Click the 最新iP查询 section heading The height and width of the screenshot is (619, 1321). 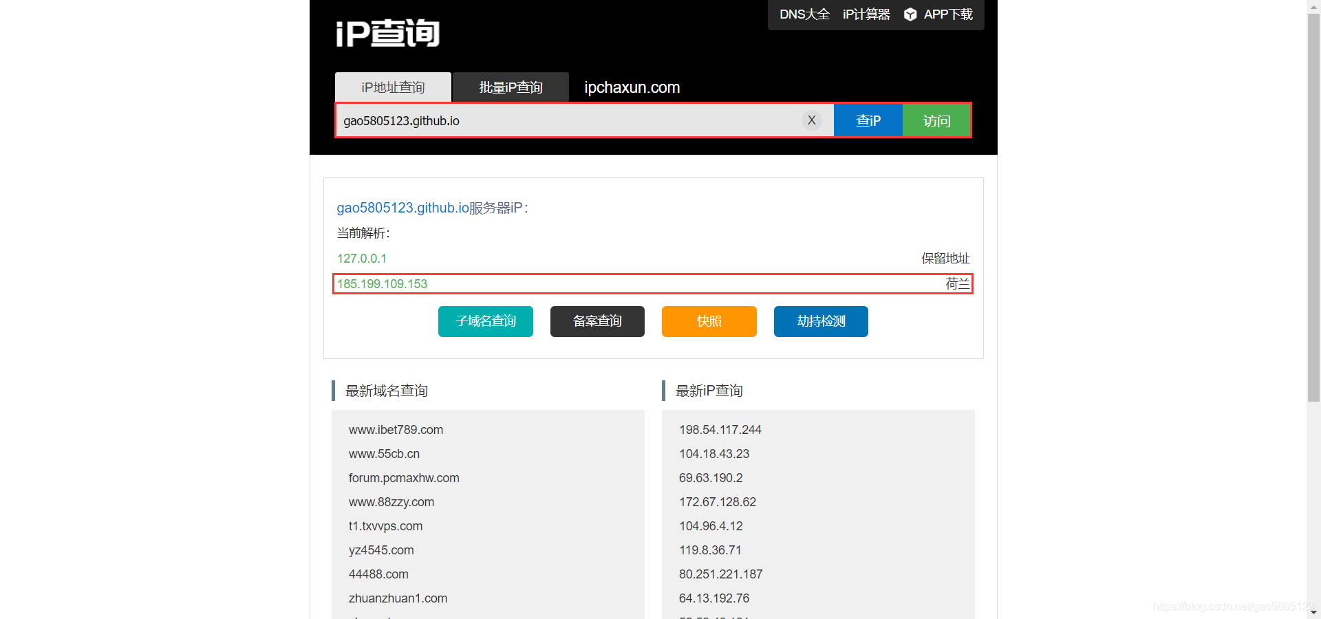pyautogui.click(x=709, y=391)
